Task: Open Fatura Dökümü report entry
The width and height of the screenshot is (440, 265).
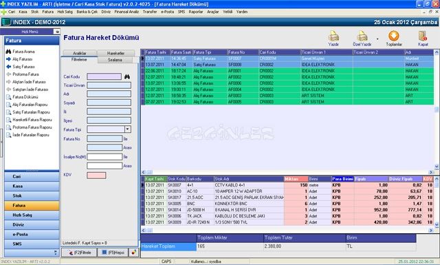Action: 25,97
